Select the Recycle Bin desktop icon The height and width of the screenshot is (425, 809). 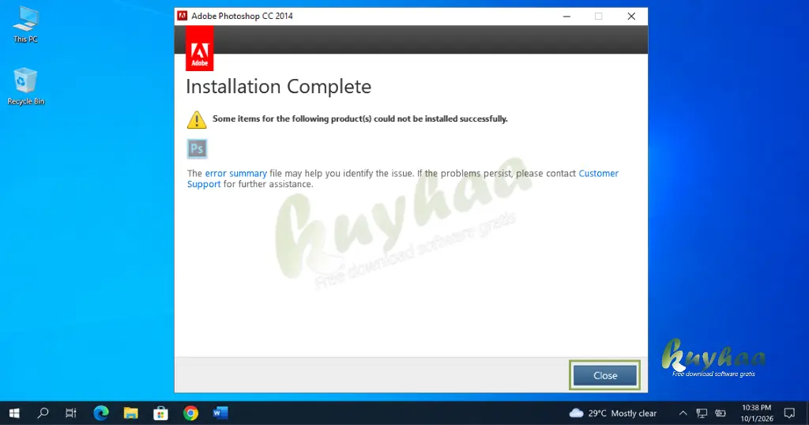[x=26, y=87]
